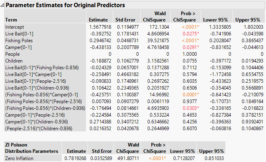Select the Zero Inflation parameter row
This screenshot has height=162, width=266.
(x=20, y=158)
